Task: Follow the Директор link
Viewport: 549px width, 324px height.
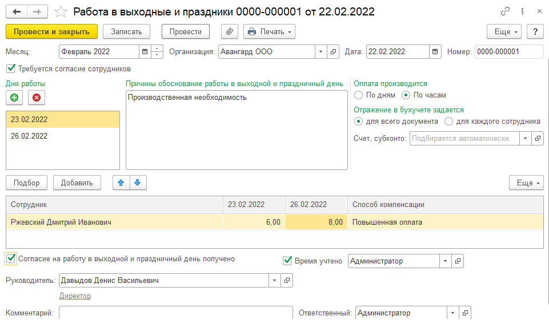Action: (x=75, y=295)
